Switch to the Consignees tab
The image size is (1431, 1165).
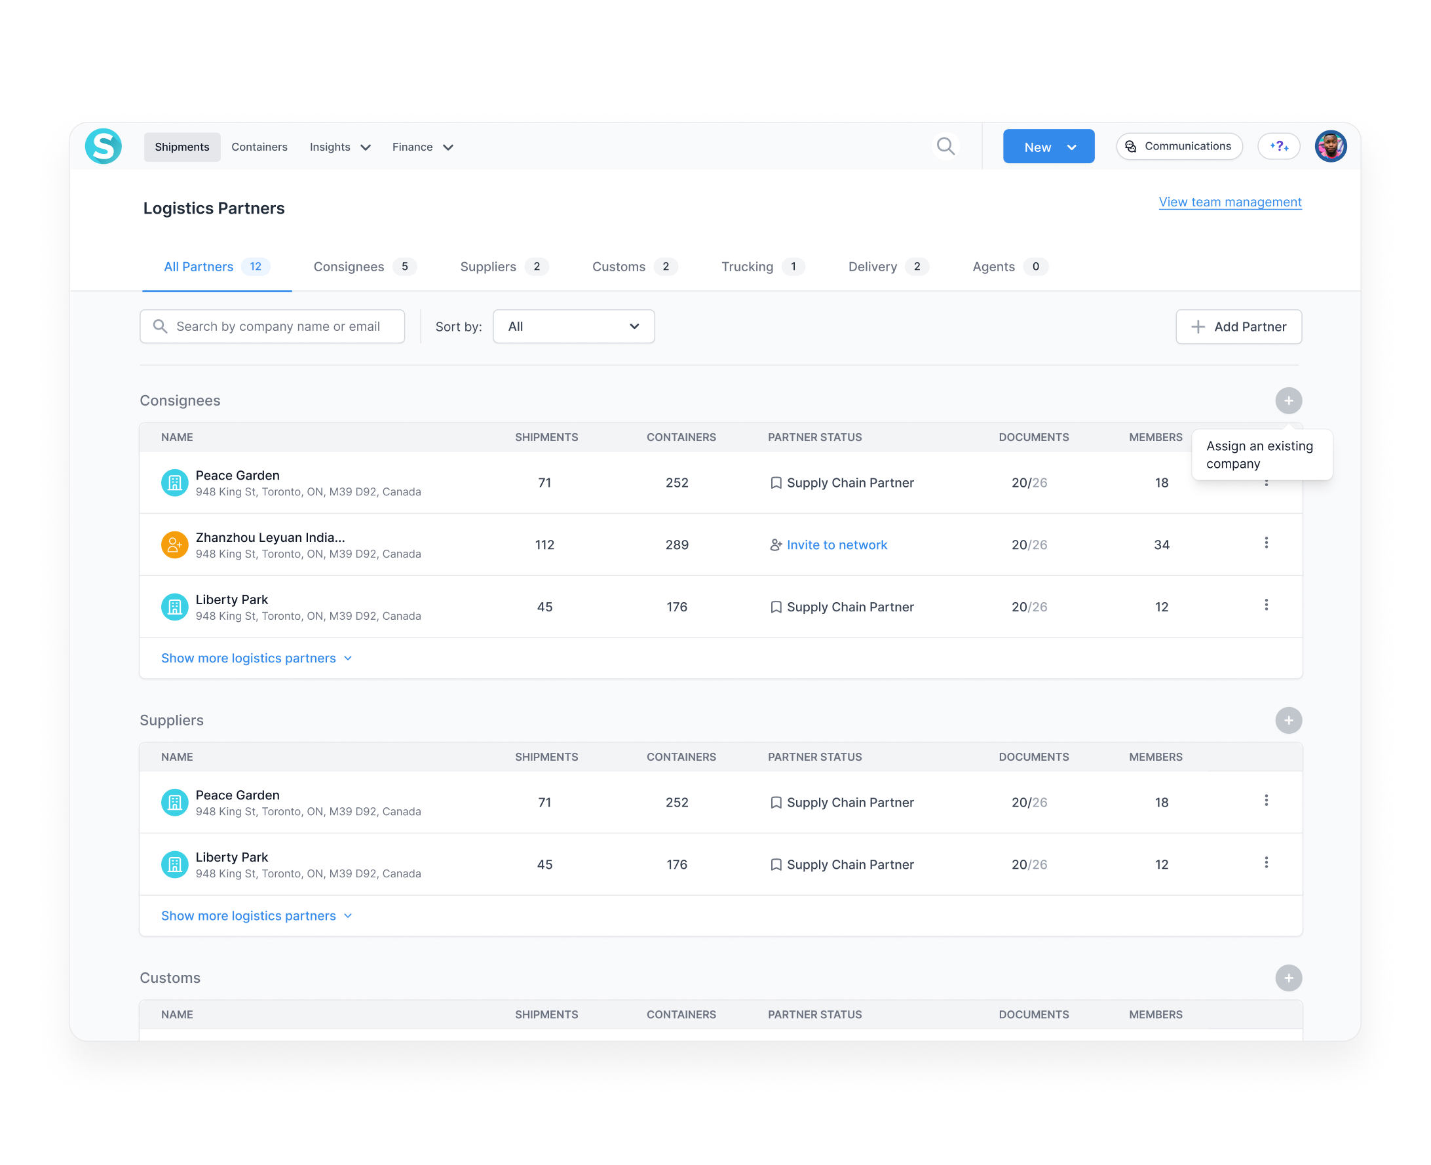pos(364,267)
